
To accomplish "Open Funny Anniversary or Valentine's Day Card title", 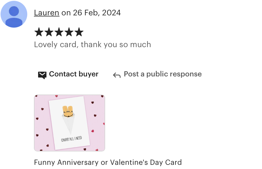I will tap(108, 163).
